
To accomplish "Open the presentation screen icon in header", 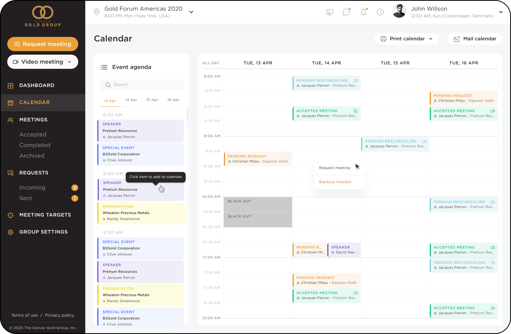I will pyautogui.click(x=329, y=12).
